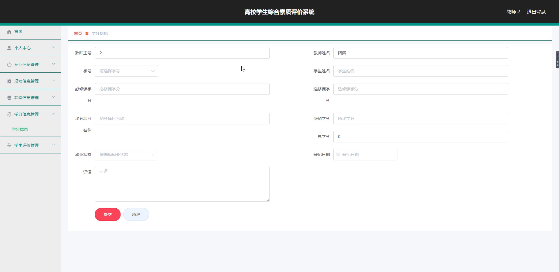The image size is (559, 272).
Task: Click the sliders icon beside 学生评价管理
Action: pyautogui.click(x=9, y=146)
